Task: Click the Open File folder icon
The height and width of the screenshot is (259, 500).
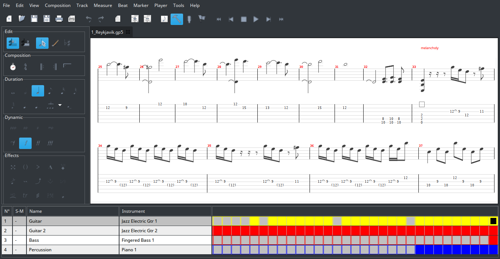Action: [x=22, y=19]
